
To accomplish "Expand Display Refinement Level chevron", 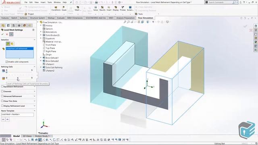I will click(x=34, y=106).
